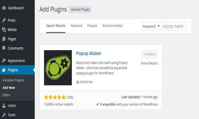The width and height of the screenshot is (199, 119).
Task: Click the Media icon in sidebar
Action: 4,30
